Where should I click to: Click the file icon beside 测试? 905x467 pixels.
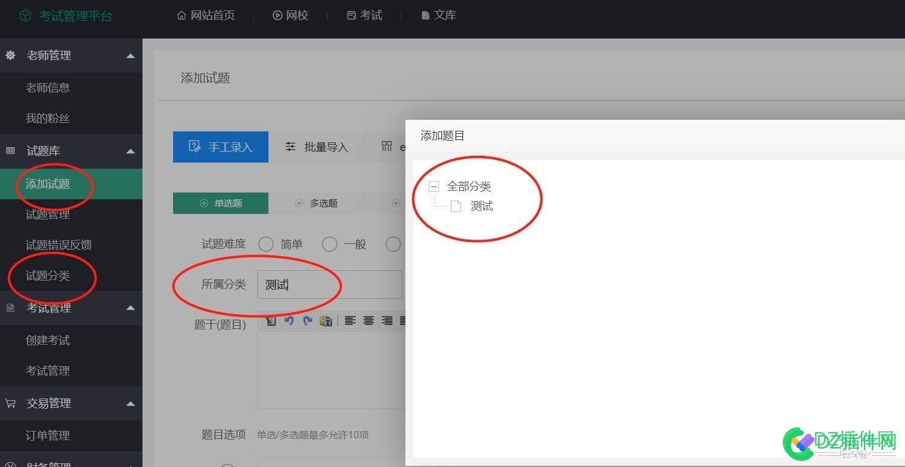[x=456, y=207]
